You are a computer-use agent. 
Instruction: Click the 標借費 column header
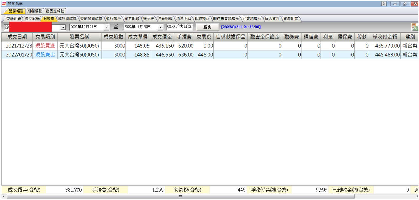tap(311, 37)
